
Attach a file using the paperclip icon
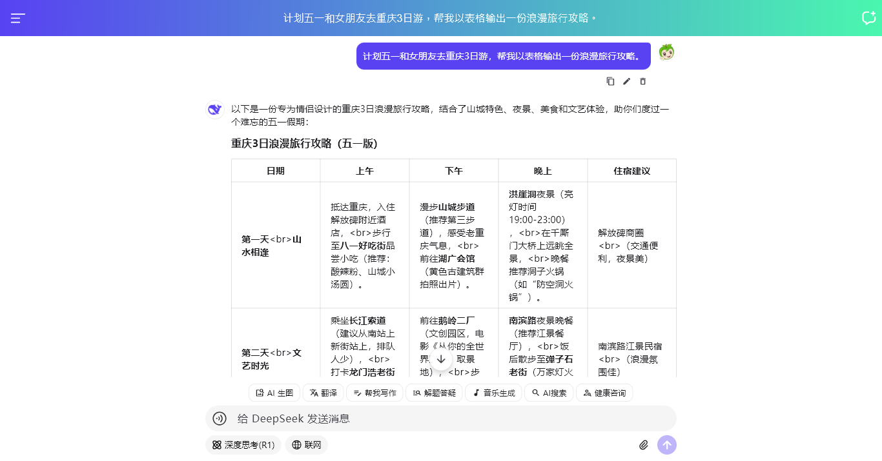(643, 445)
